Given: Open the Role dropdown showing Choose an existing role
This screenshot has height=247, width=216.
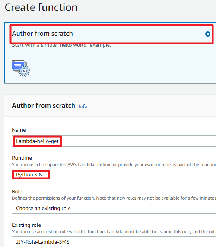Looking at the screenshot, I should 114,208.
